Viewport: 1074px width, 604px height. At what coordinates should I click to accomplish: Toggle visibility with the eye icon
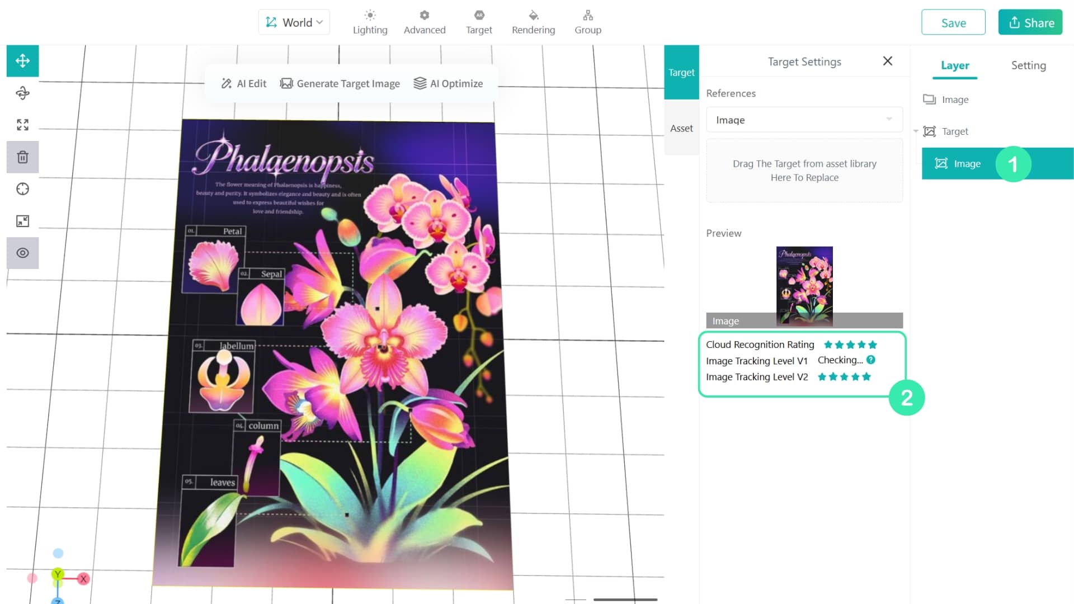tap(22, 253)
